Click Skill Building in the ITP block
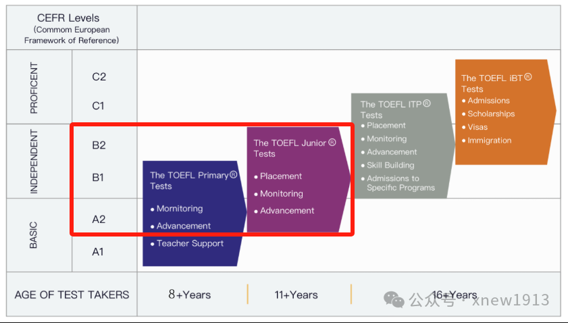The image size is (568, 323). click(390, 166)
